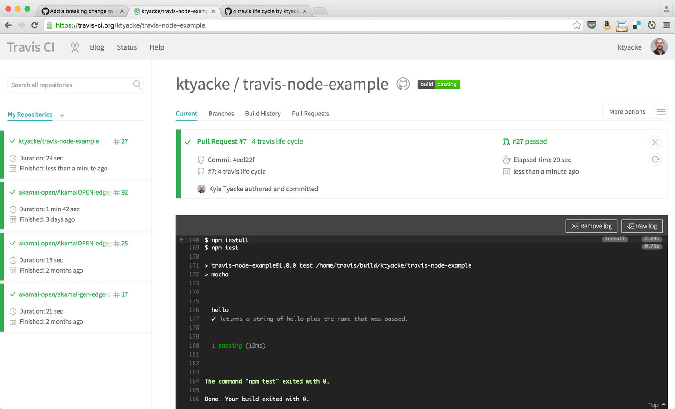The height and width of the screenshot is (409, 675).
Task: Open the Travis CI broadcast tower icon
Action: point(75,47)
